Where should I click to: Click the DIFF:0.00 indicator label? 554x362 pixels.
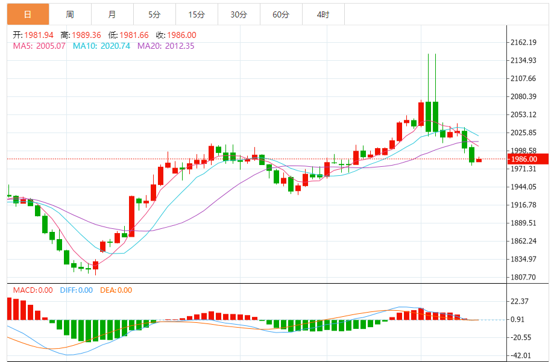coord(77,290)
